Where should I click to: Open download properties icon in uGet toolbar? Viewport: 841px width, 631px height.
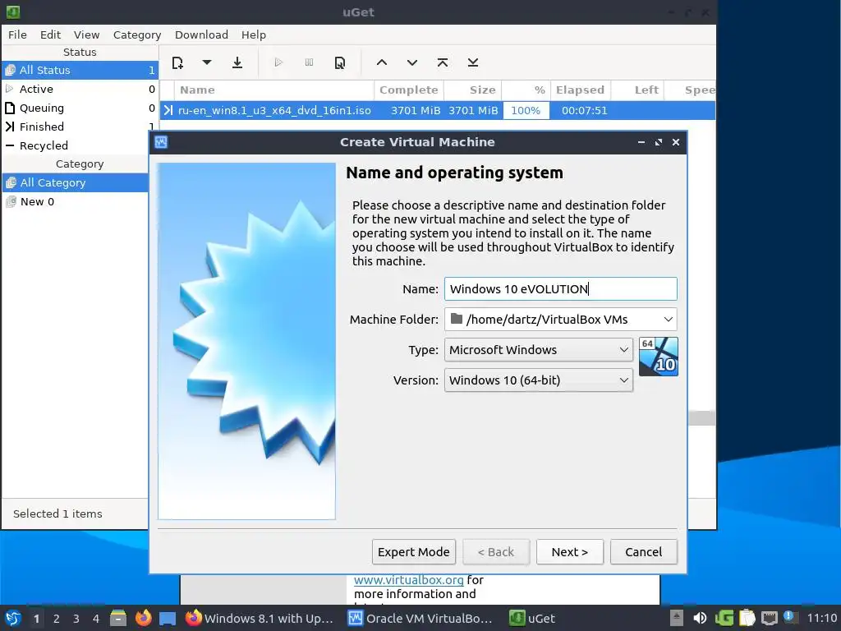point(339,62)
